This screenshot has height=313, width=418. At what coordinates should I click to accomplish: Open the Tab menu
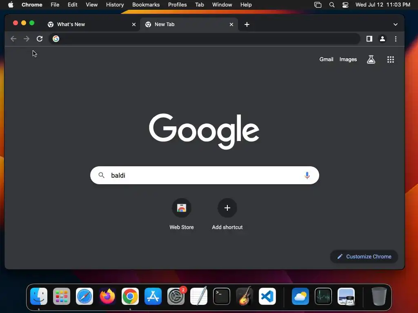pos(199,5)
